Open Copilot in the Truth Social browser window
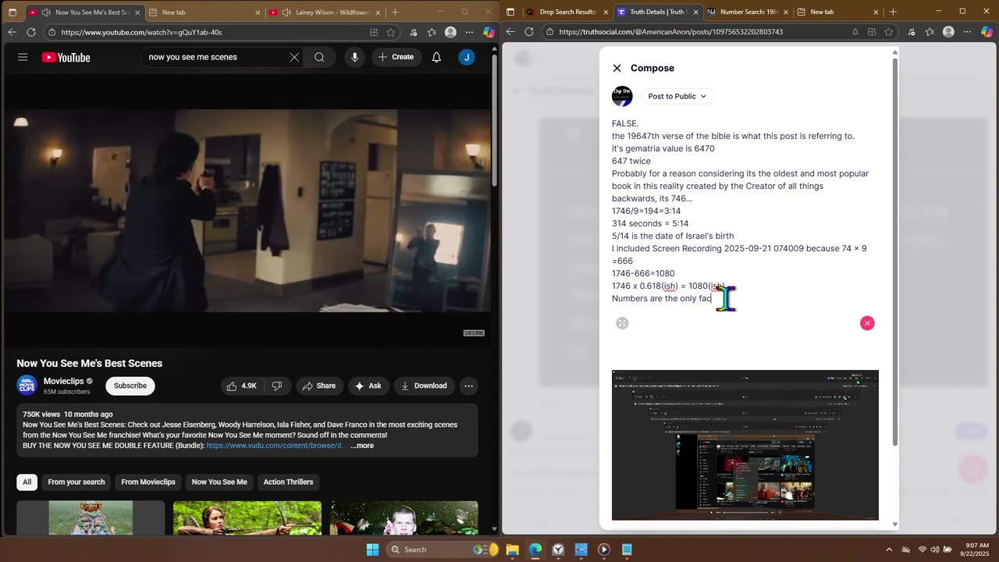The width and height of the screenshot is (999, 562). (x=987, y=32)
